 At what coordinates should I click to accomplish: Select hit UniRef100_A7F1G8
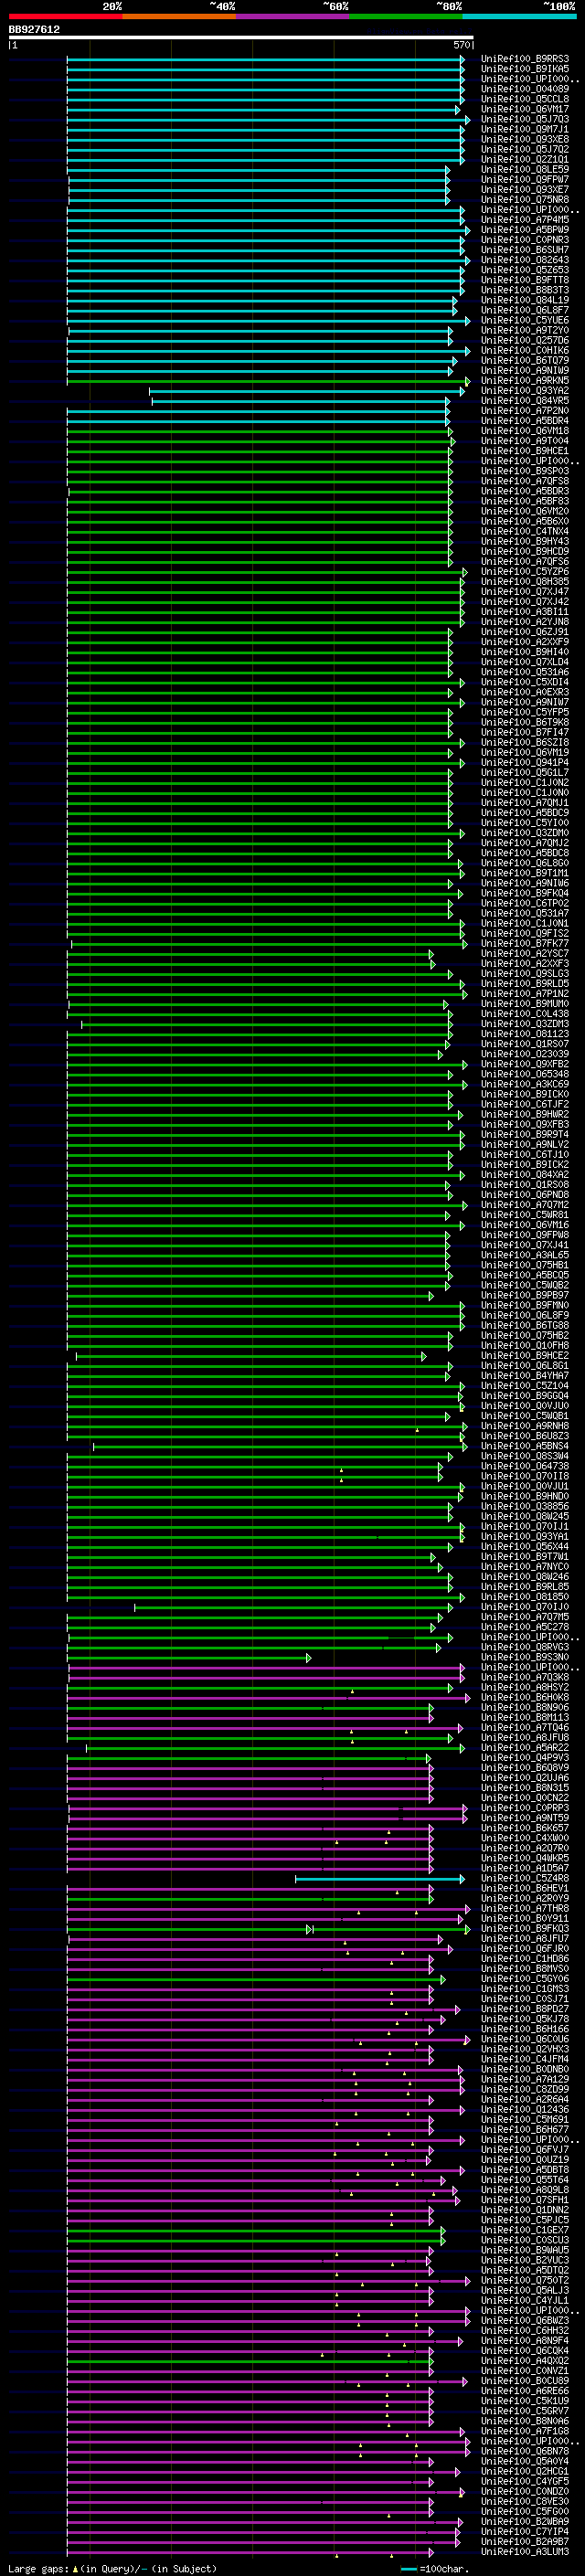(525, 2431)
